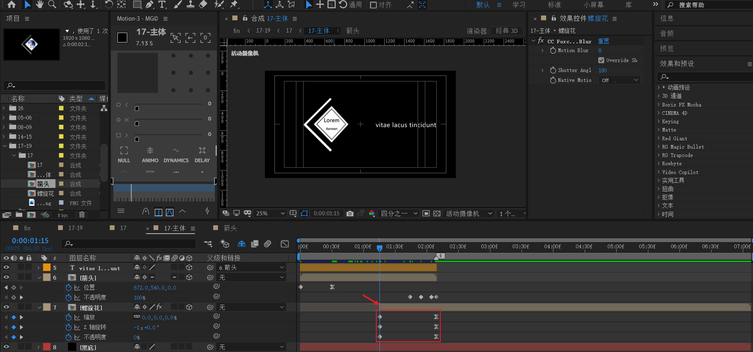Click the white color swatch in Motion-3

pyautogui.click(x=122, y=38)
